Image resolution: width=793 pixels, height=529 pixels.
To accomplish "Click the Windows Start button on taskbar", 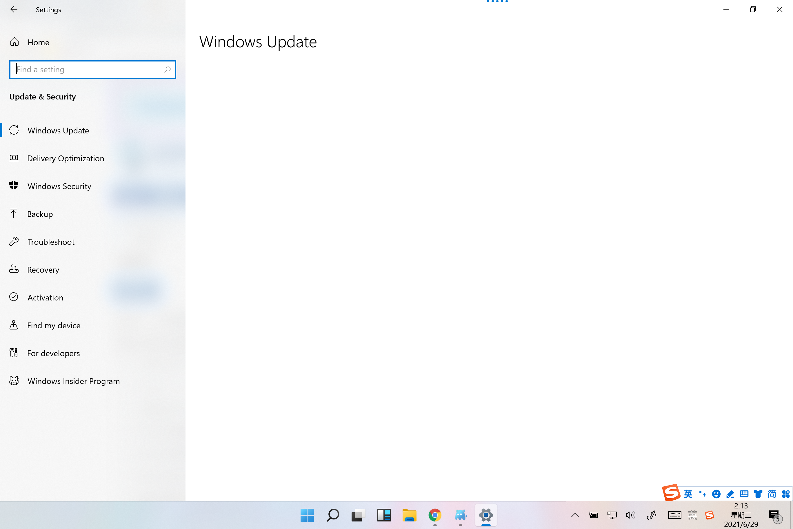I will pos(307,515).
